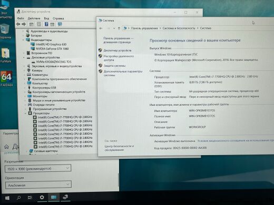The width and height of the screenshot is (274, 205).
Task: Open the 'Действие' menu
Action: (34, 18)
